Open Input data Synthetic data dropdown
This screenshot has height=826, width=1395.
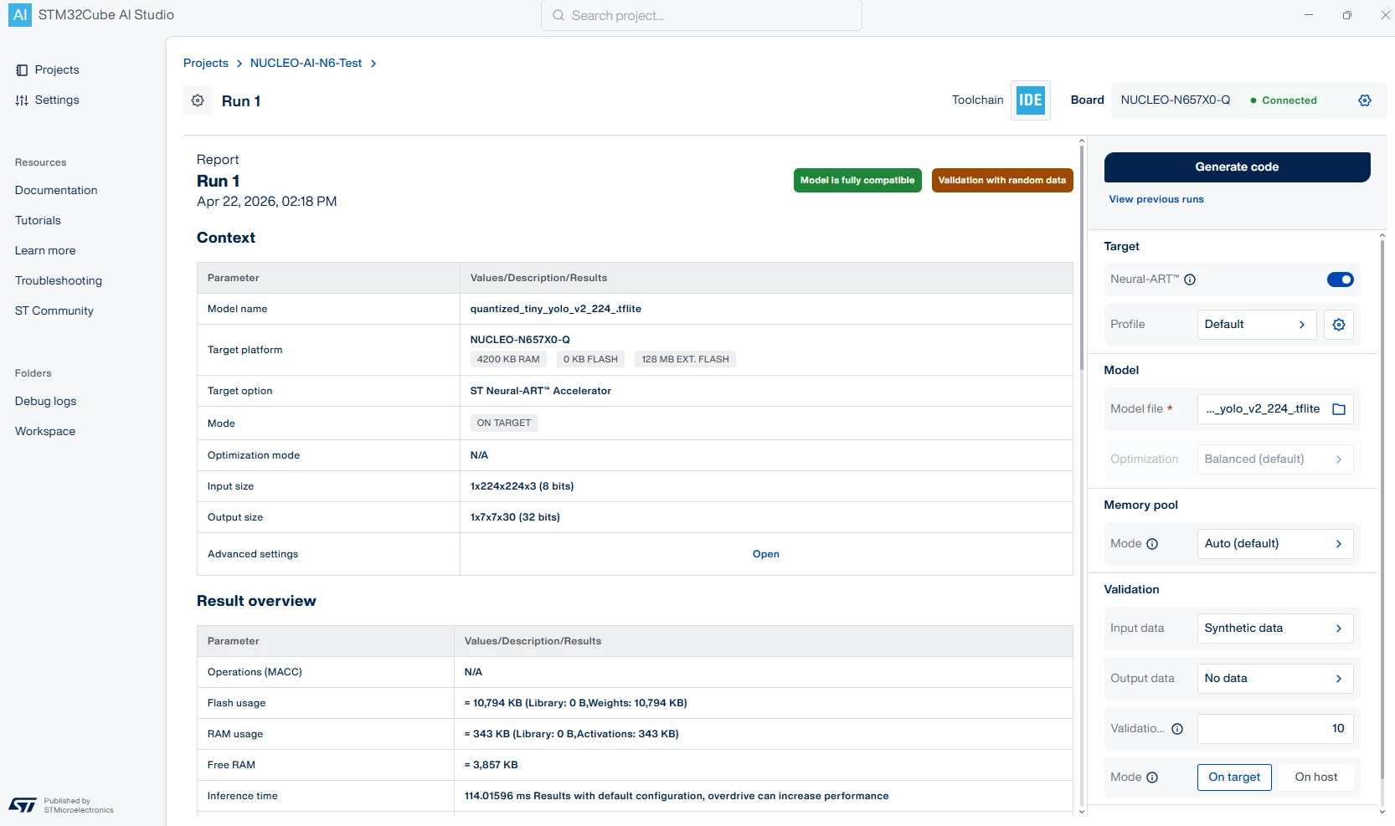click(x=1275, y=628)
